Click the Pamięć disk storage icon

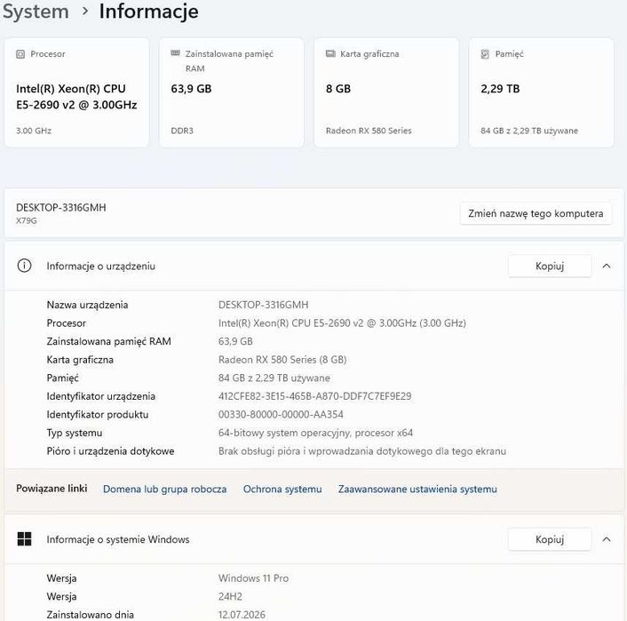485,54
